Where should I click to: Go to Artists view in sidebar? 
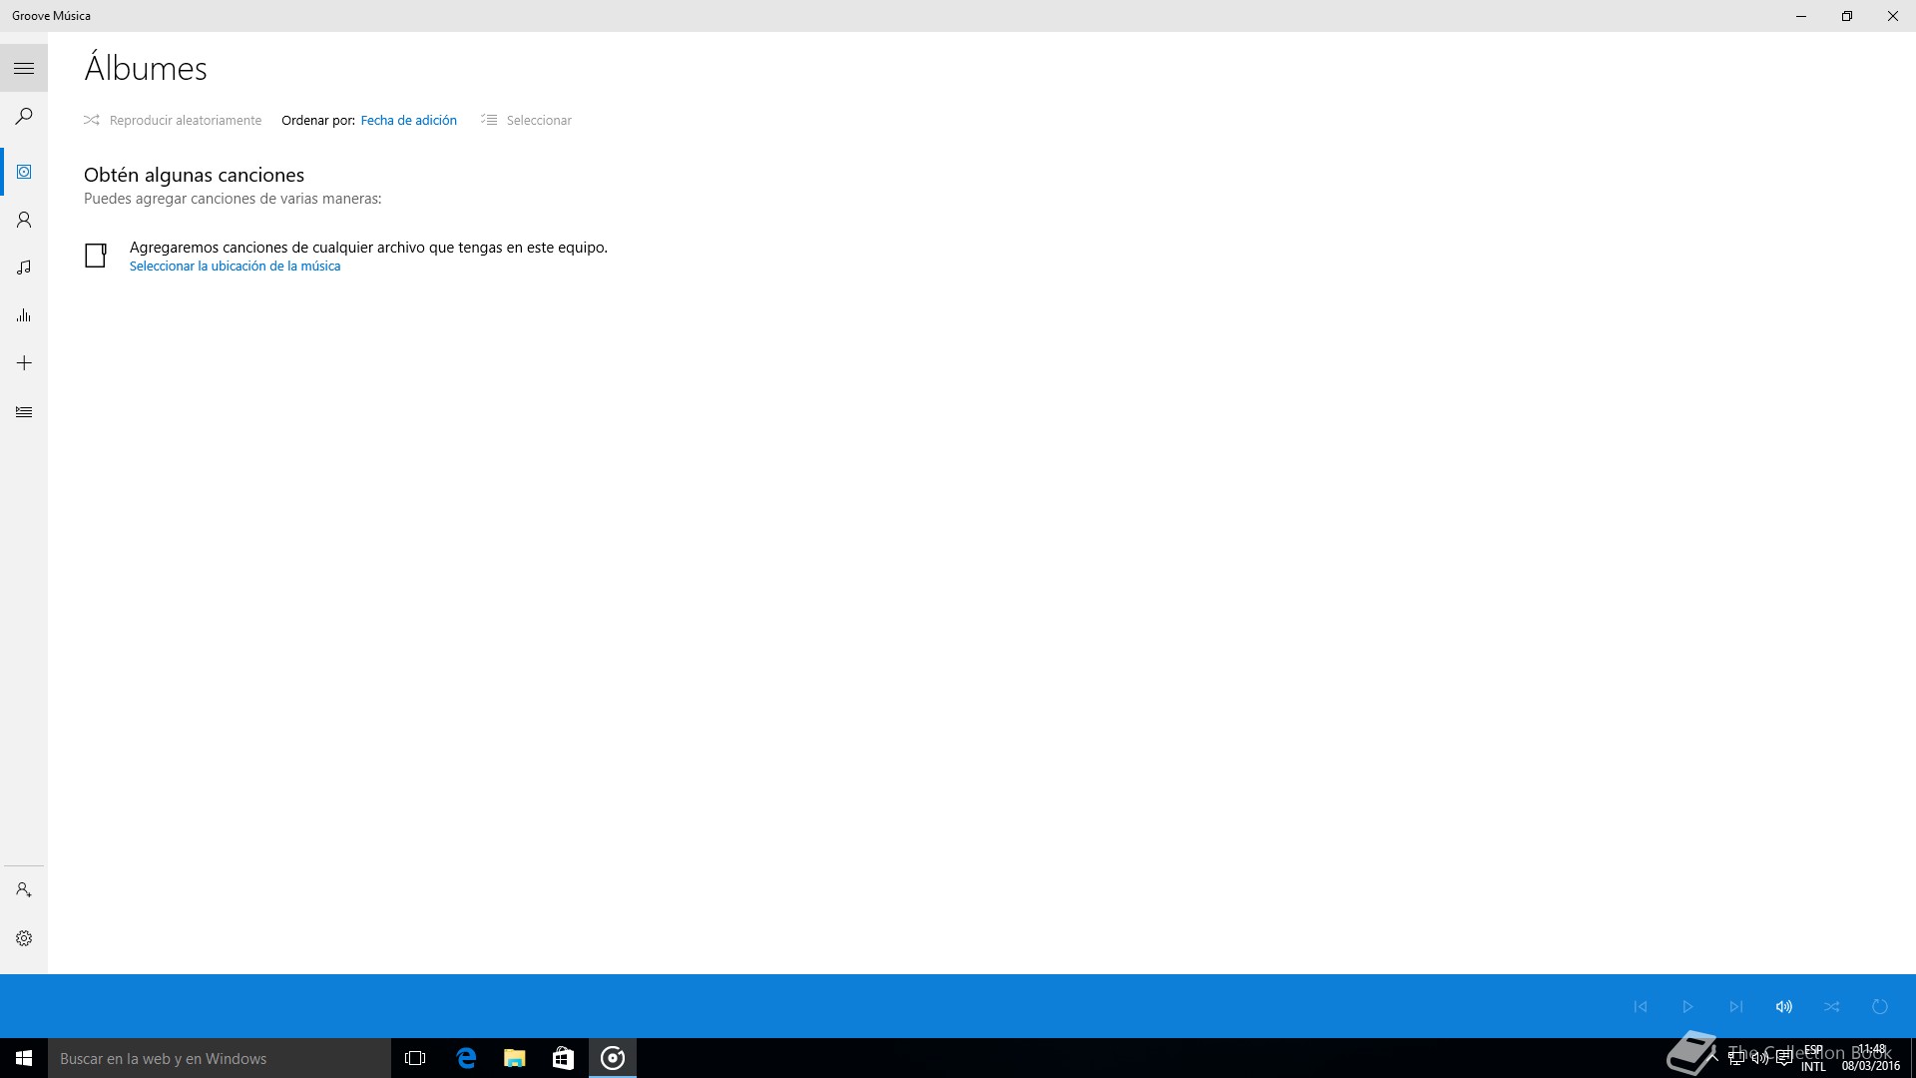click(x=24, y=220)
